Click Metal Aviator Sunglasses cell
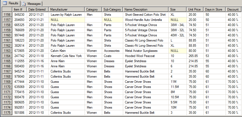 tap(146, 51)
